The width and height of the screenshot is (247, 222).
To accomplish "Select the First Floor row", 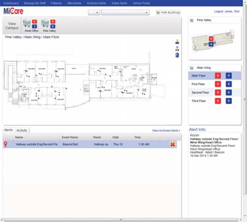I will pos(215,84).
